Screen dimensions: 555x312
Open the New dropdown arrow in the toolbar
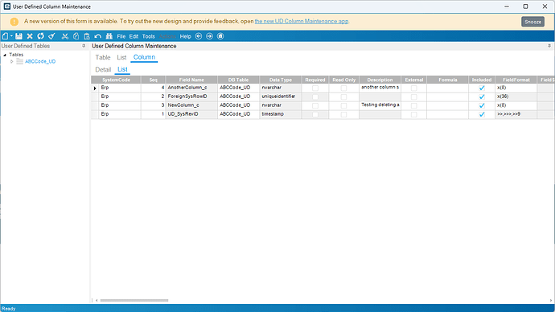point(11,36)
